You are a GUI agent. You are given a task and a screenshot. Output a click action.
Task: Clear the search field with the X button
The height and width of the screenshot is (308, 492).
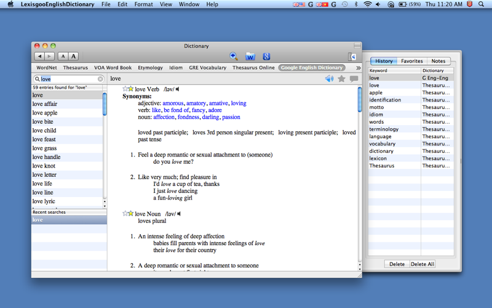100,79
